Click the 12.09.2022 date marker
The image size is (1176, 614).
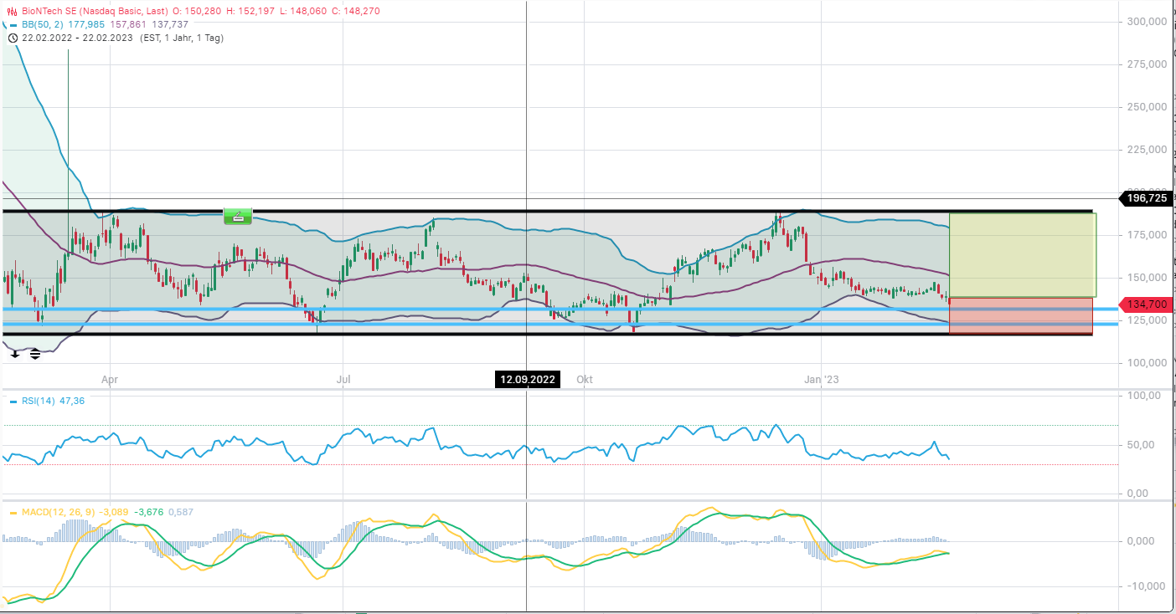click(526, 379)
